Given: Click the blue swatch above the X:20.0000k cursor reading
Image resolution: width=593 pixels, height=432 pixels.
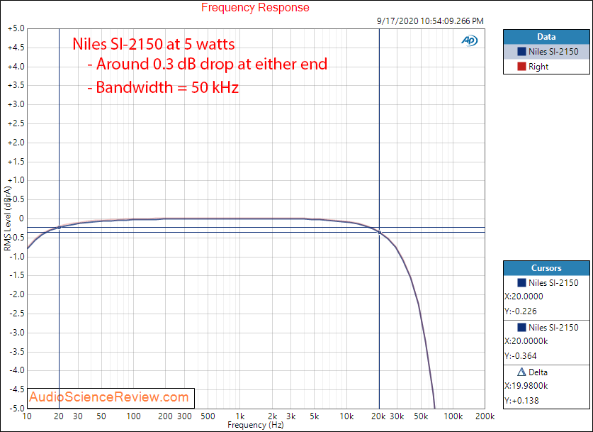Looking at the screenshot, I should [521, 328].
